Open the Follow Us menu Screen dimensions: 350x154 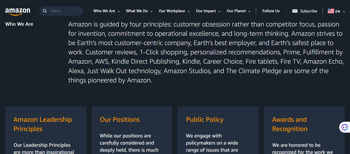point(271,11)
